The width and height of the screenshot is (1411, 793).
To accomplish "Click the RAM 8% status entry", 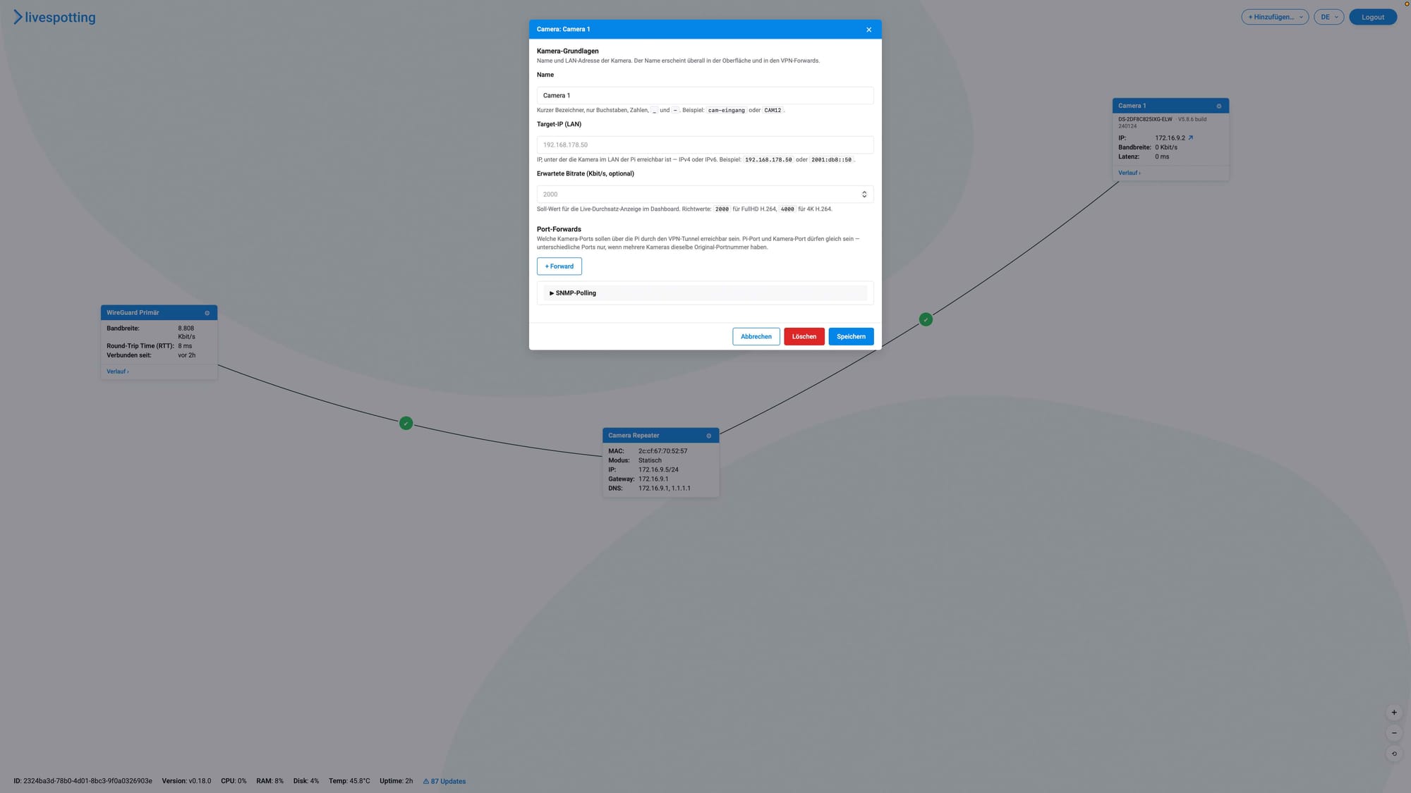I will click(270, 781).
